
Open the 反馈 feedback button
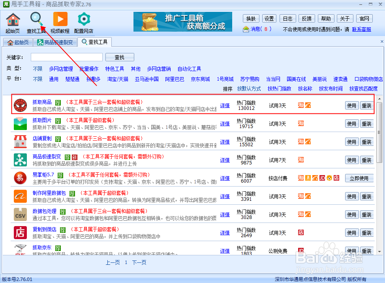(x=307, y=19)
